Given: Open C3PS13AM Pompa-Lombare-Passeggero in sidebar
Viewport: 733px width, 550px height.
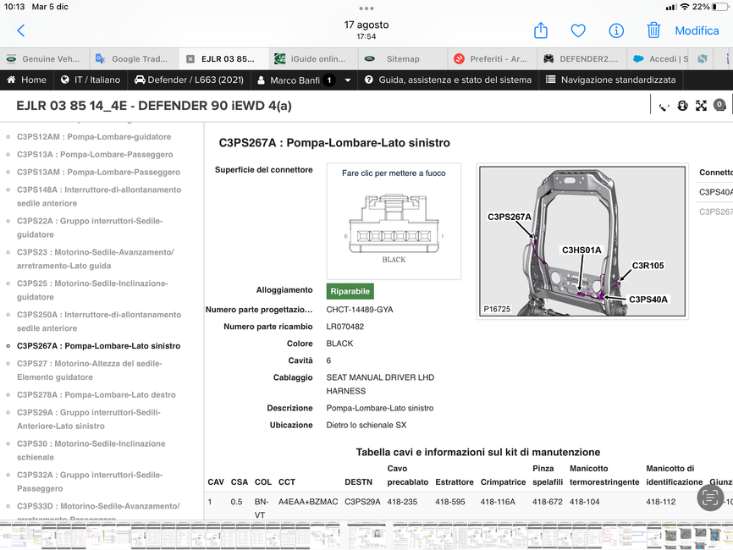Looking at the screenshot, I should [x=99, y=173].
